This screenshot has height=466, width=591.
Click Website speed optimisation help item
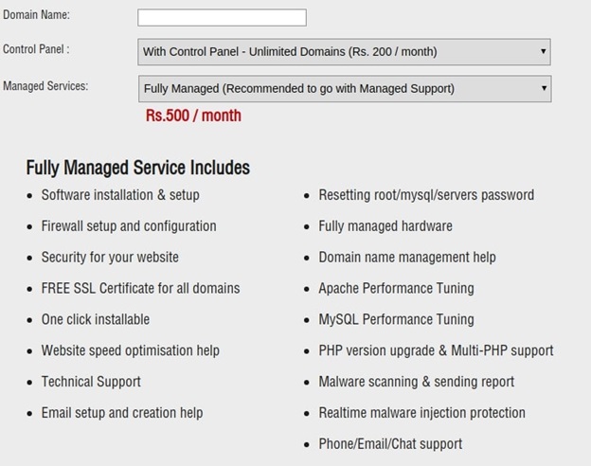(x=131, y=350)
